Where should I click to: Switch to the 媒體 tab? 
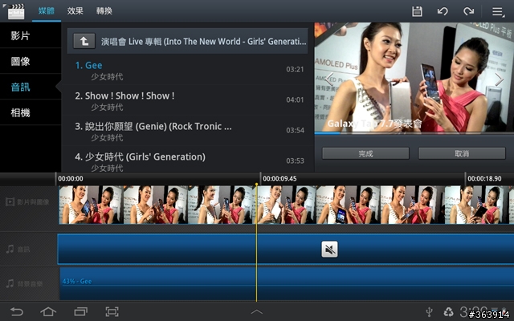47,10
